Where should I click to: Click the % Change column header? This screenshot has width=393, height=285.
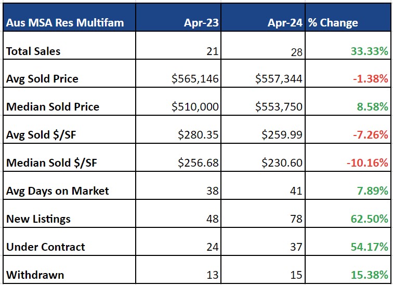pos(333,23)
